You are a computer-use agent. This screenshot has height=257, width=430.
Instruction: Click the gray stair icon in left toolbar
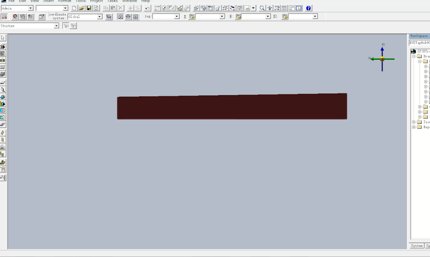click(3, 147)
